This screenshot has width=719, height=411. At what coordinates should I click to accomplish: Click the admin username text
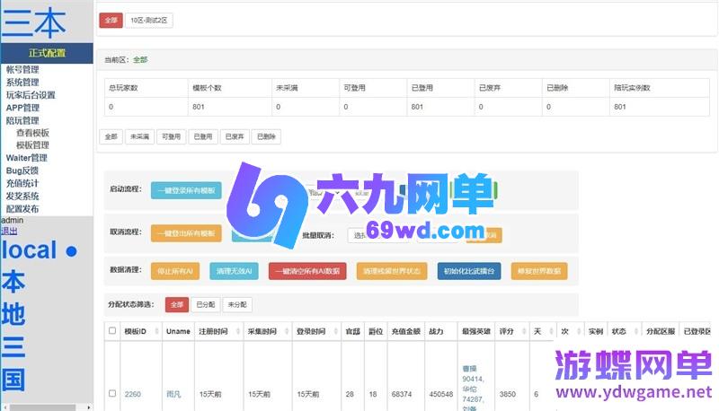pyautogui.click(x=13, y=220)
